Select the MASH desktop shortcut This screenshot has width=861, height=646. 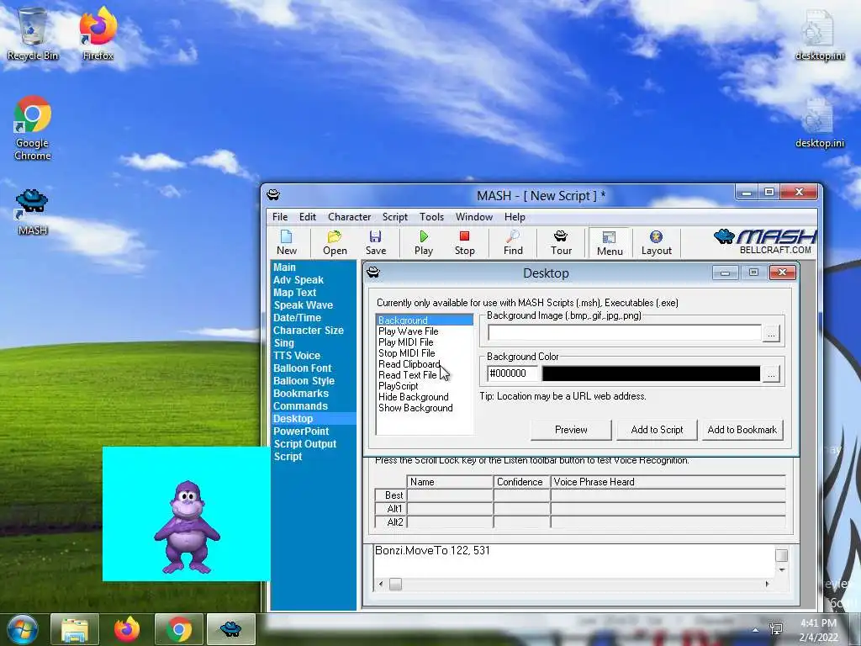[x=33, y=211]
